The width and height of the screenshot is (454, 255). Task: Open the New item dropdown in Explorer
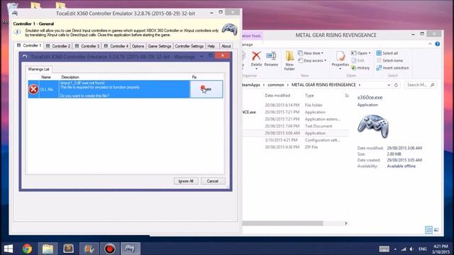[x=311, y=53]
